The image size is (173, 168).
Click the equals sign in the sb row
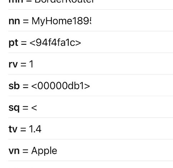point(26,86)
